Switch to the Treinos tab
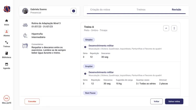Screen dimensions: 196x110 click(x=141, y=10)
